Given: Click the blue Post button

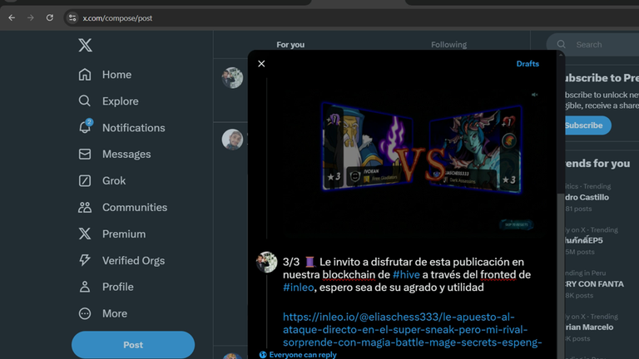Looking at the screenshot, I should coord(133,345).
